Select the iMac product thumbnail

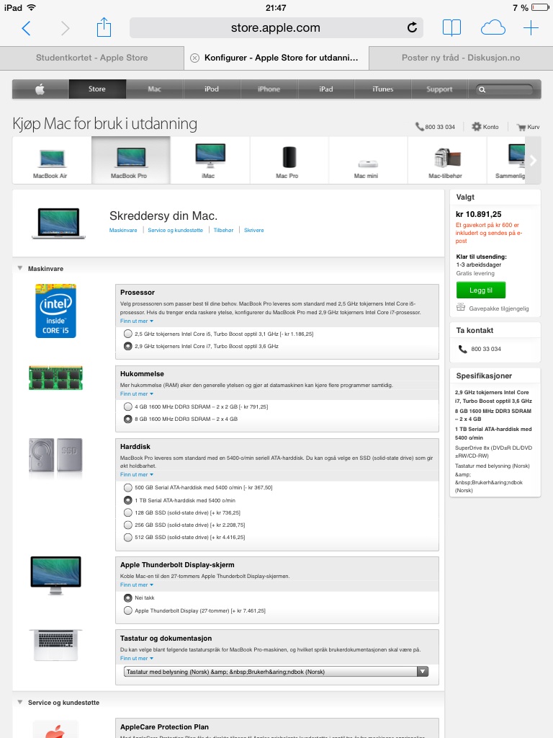tap(210, 161)
